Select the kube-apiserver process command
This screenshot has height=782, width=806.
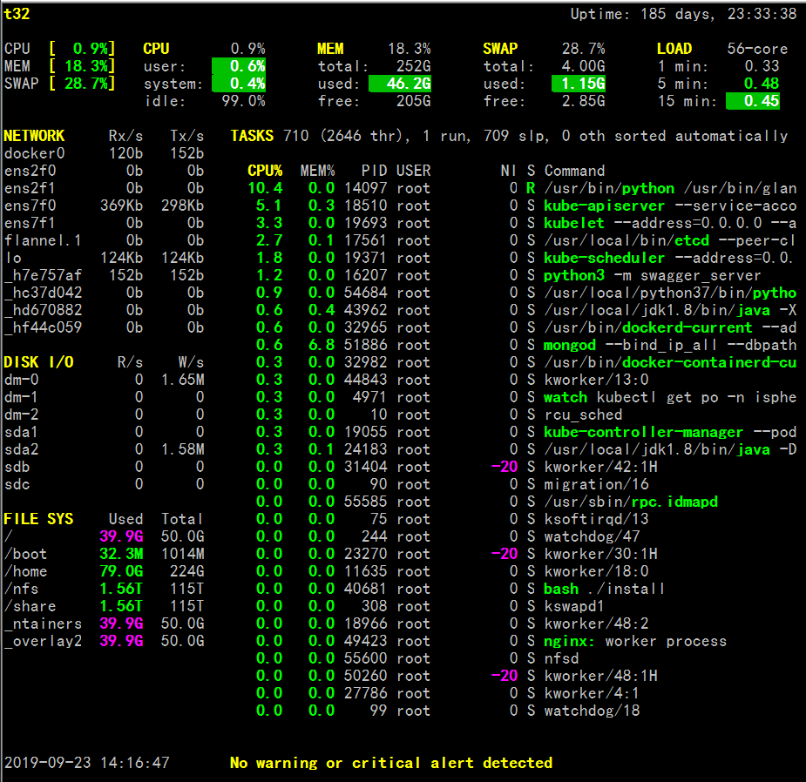point(670,206)
